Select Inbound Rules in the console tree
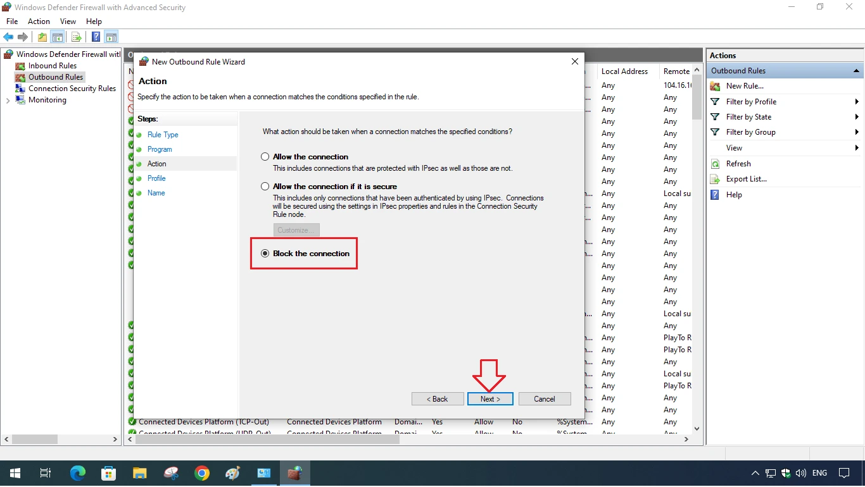This screenshot has height=487, width=865. (53, 66)
